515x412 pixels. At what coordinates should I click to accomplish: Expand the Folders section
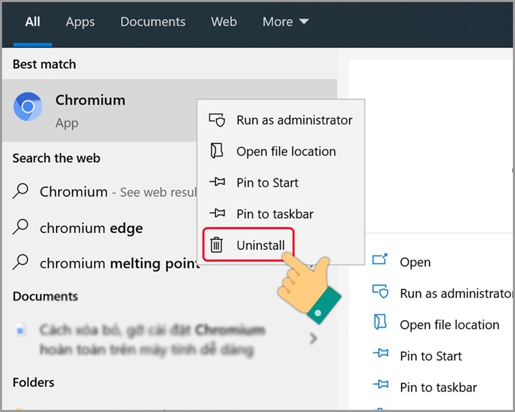[x=33, y=382]
